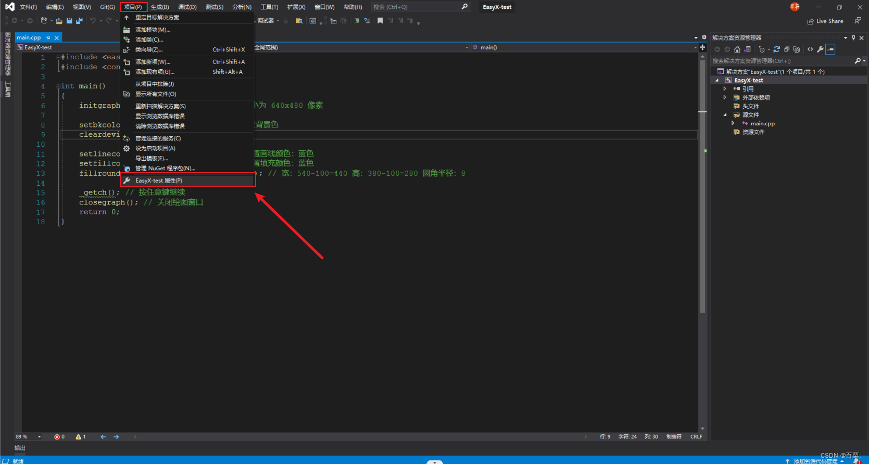Click the feedback icon near Live Share
The height and width of the screenshot is (464, 869).
(x=858, y=21)
